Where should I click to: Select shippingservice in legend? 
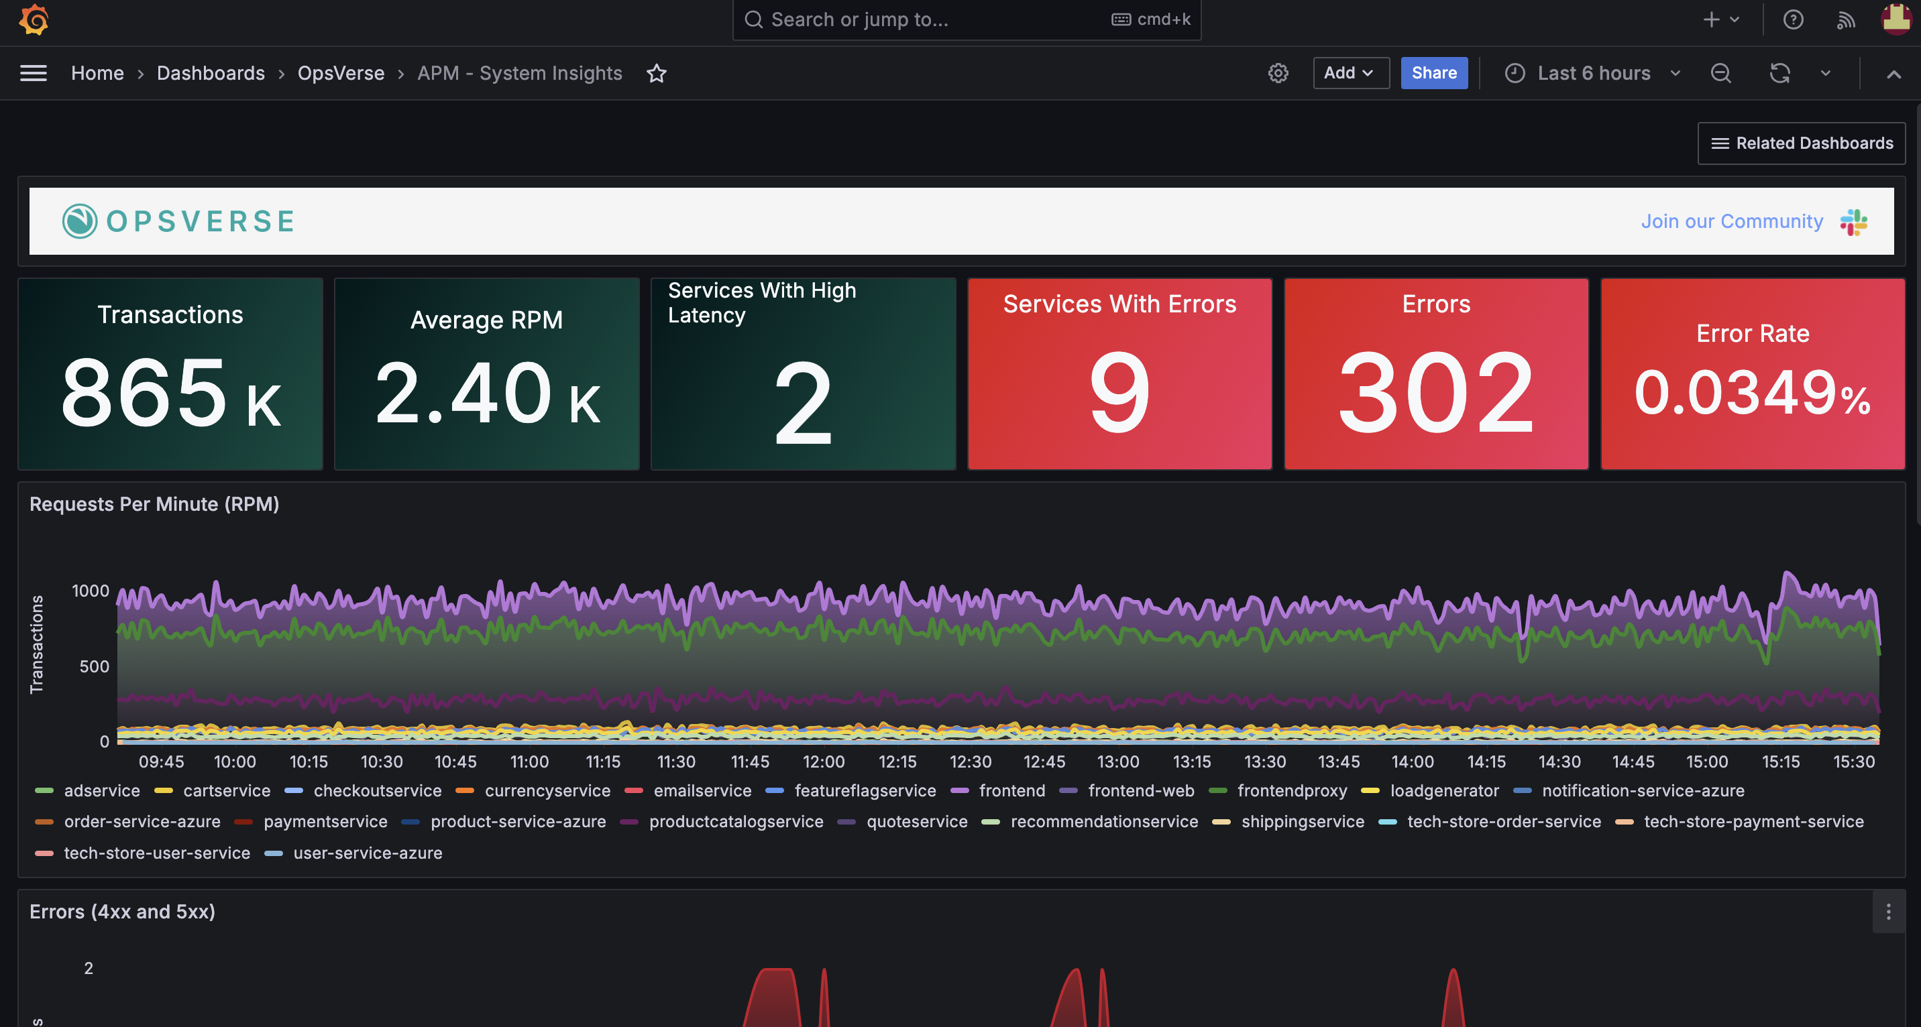pyautogui.click(x=1303, y=822)
